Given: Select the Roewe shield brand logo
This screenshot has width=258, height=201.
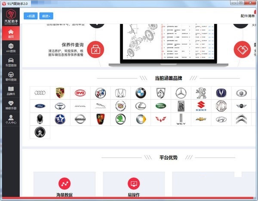Looking at the screenshot, I should click(x=100, y=119).
